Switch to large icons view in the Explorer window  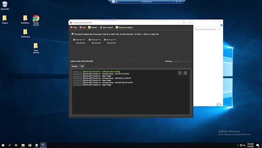pos(221,104)
